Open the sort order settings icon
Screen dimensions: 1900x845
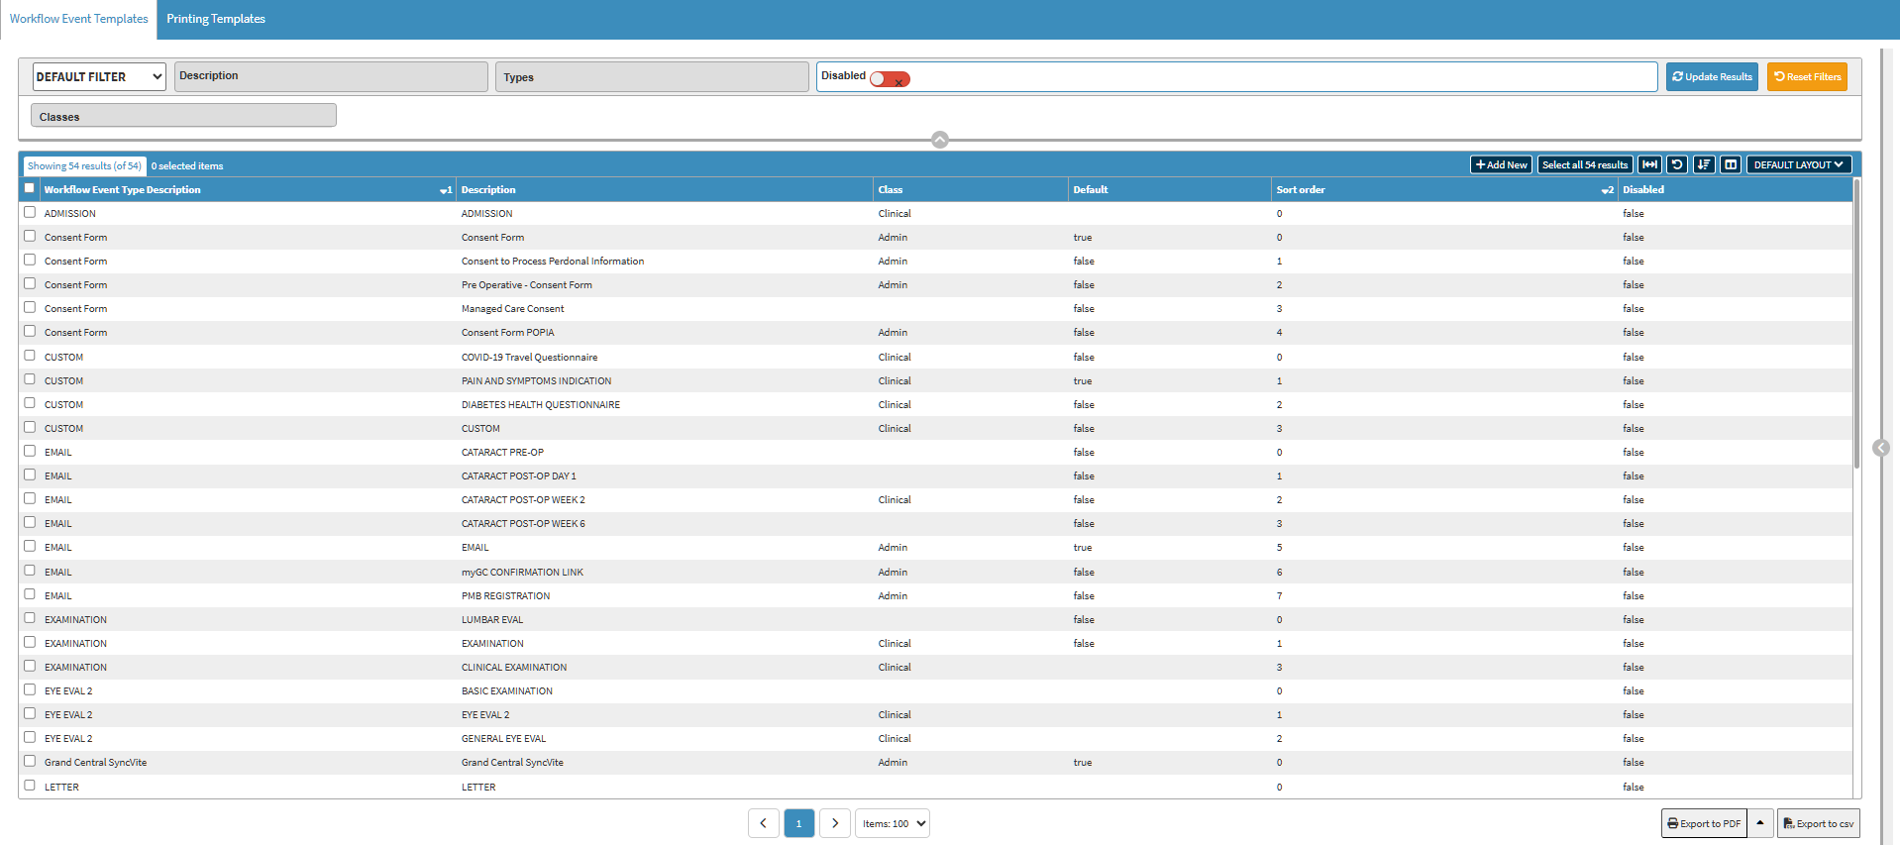(1703, 164)
